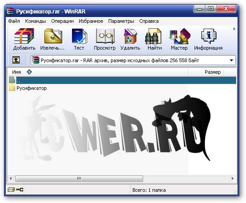Screen dimensions: 246x203
Task: Open the archive path dropdown arrow
Action: (x=231, y=60)
